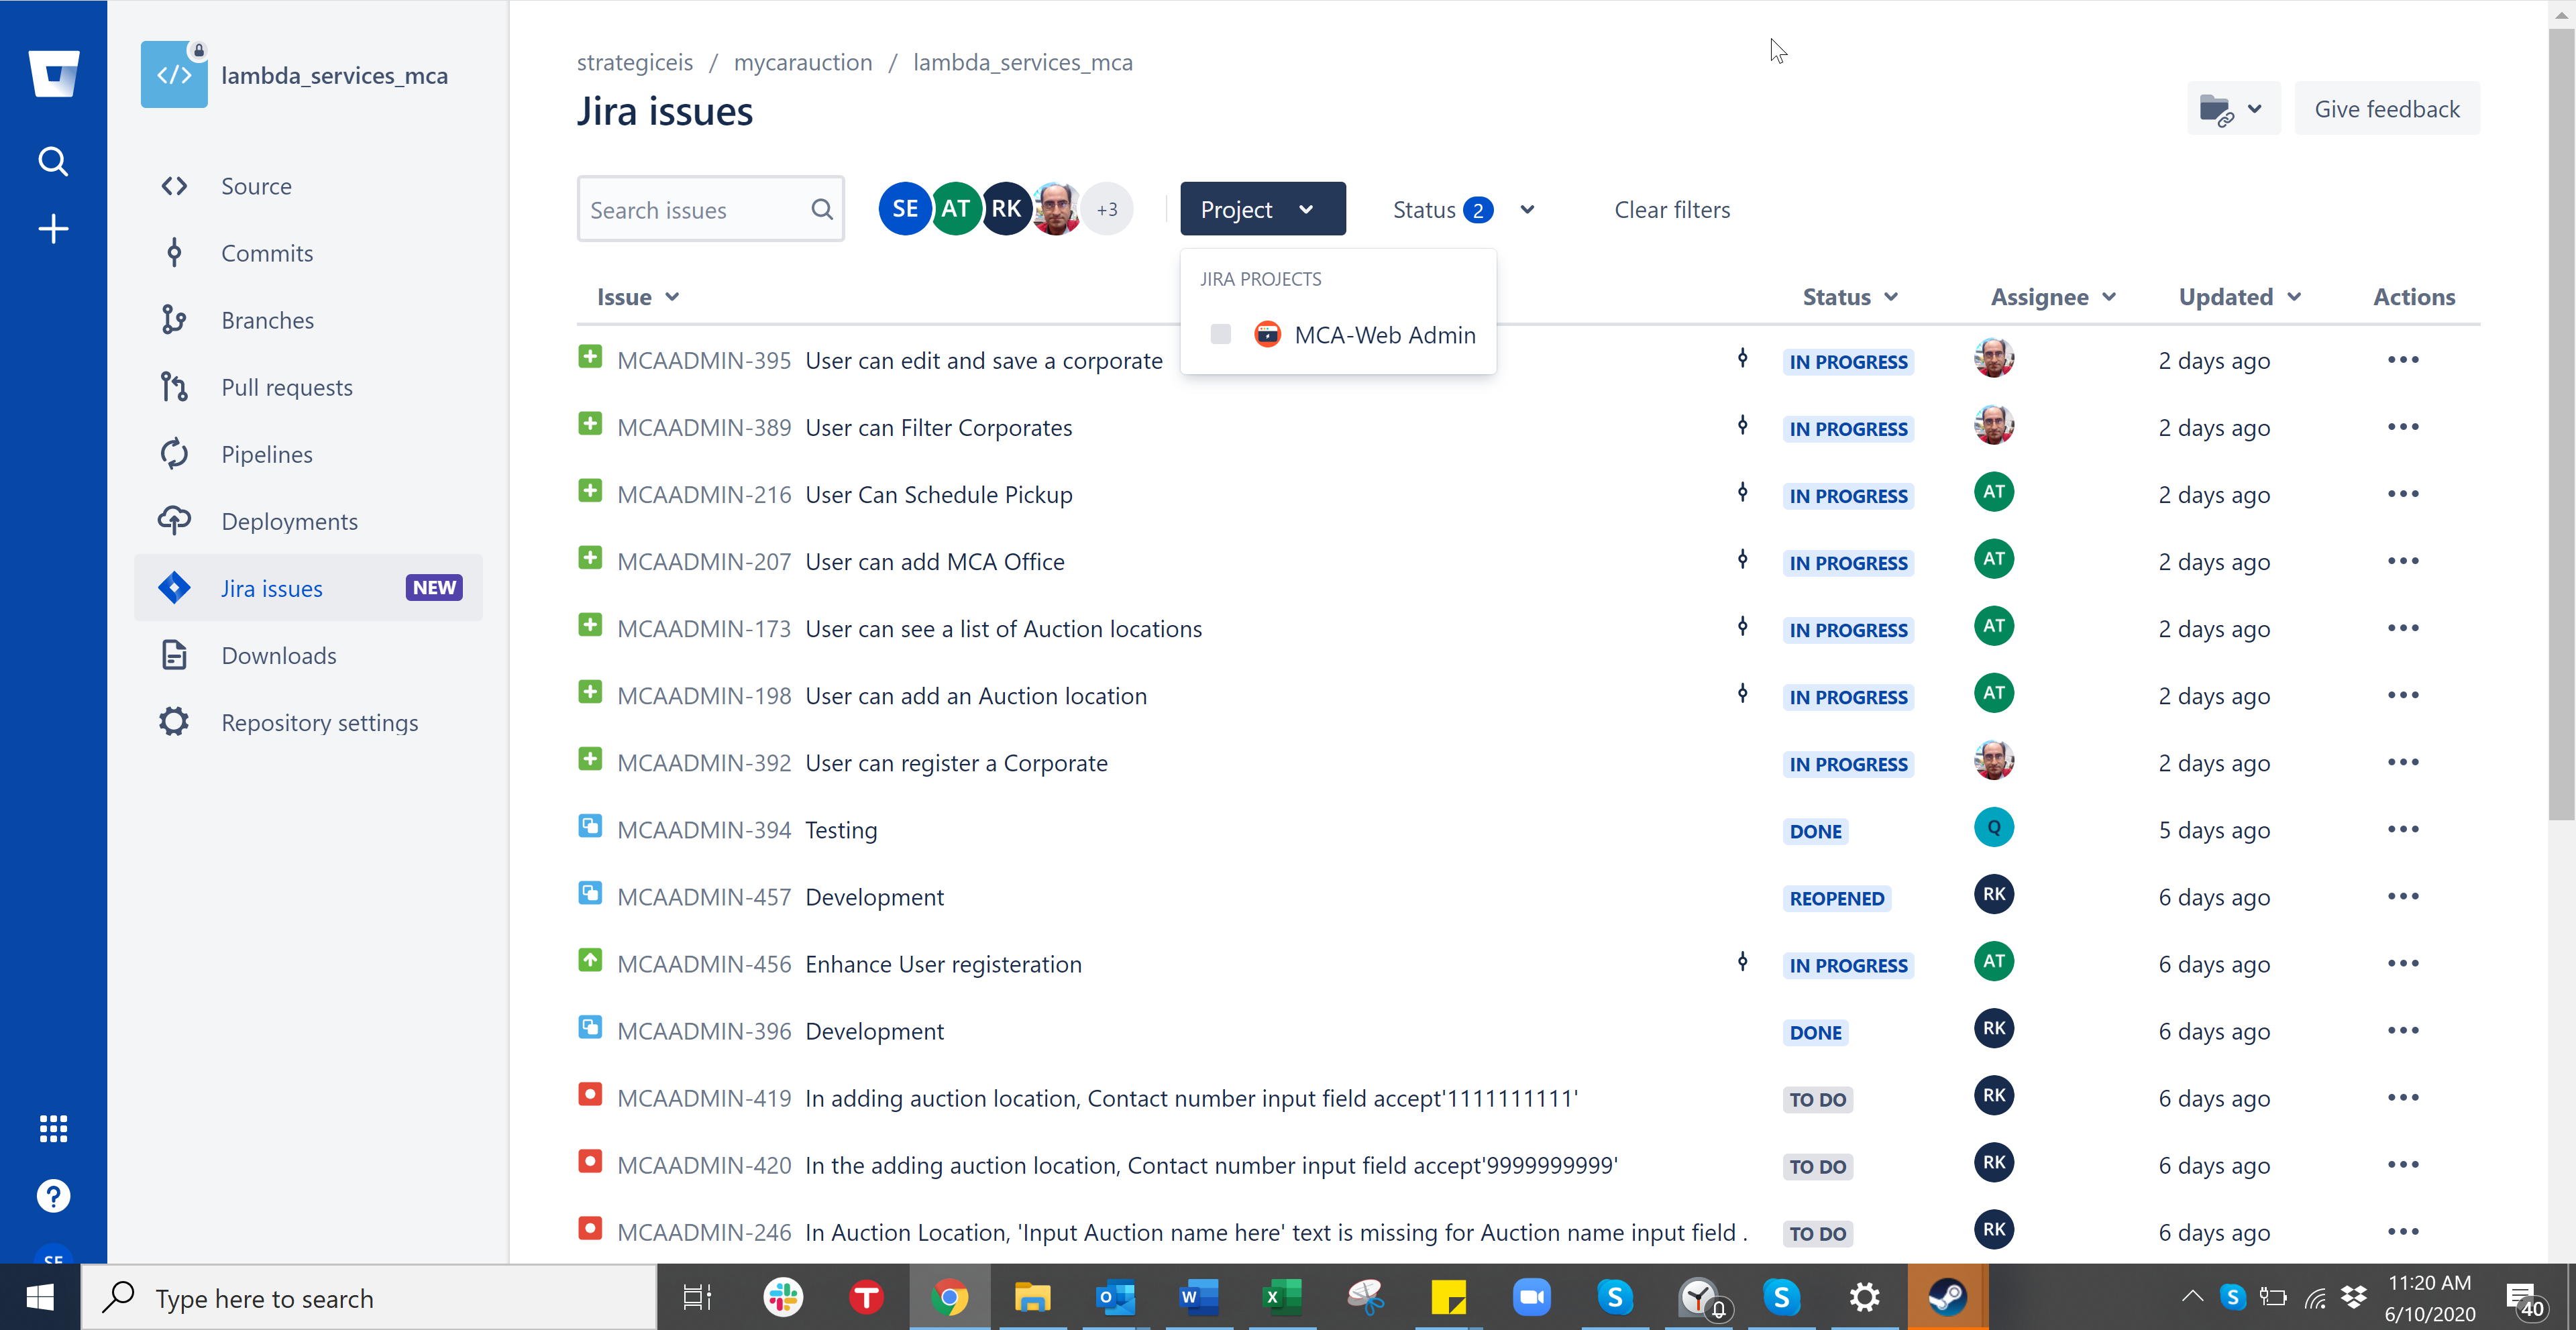2576x1330 pixels.
Task: Click Clear filters
Action: [x=1671, y=209]
